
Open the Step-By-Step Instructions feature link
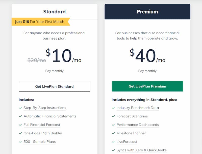(x=45, y=108)
